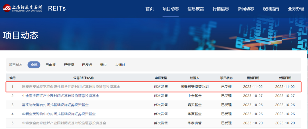Click manager cell 华泰资管
Screen dimensions: 308x129
[x=195, y=123]
